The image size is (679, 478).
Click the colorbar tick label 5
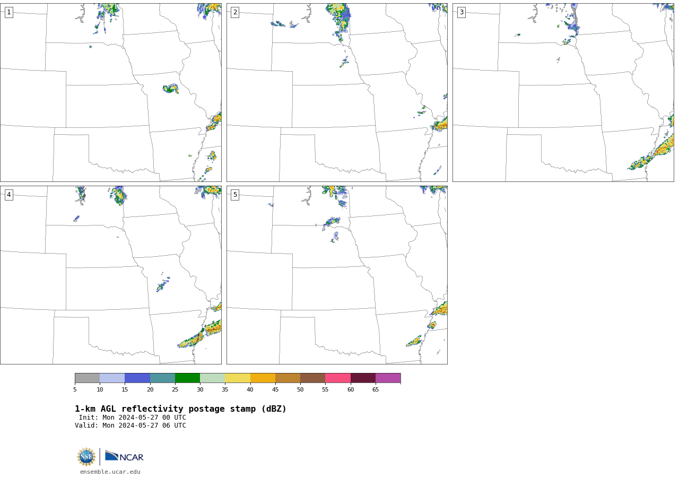click(x=75, y=390)
